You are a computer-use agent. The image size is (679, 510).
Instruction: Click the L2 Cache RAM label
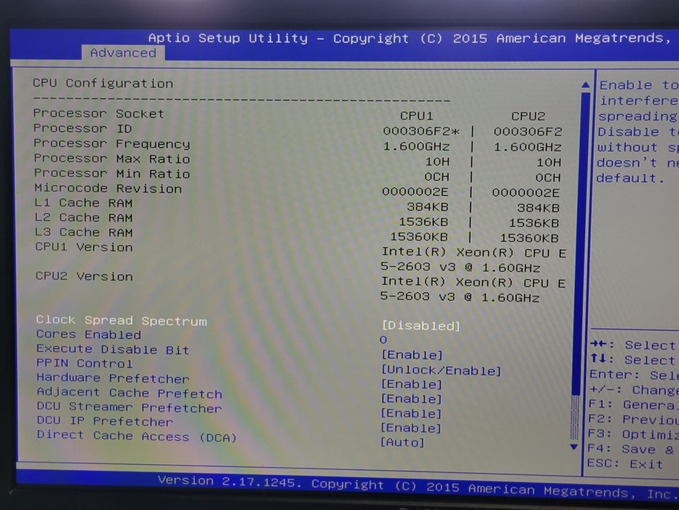(84, 218)
